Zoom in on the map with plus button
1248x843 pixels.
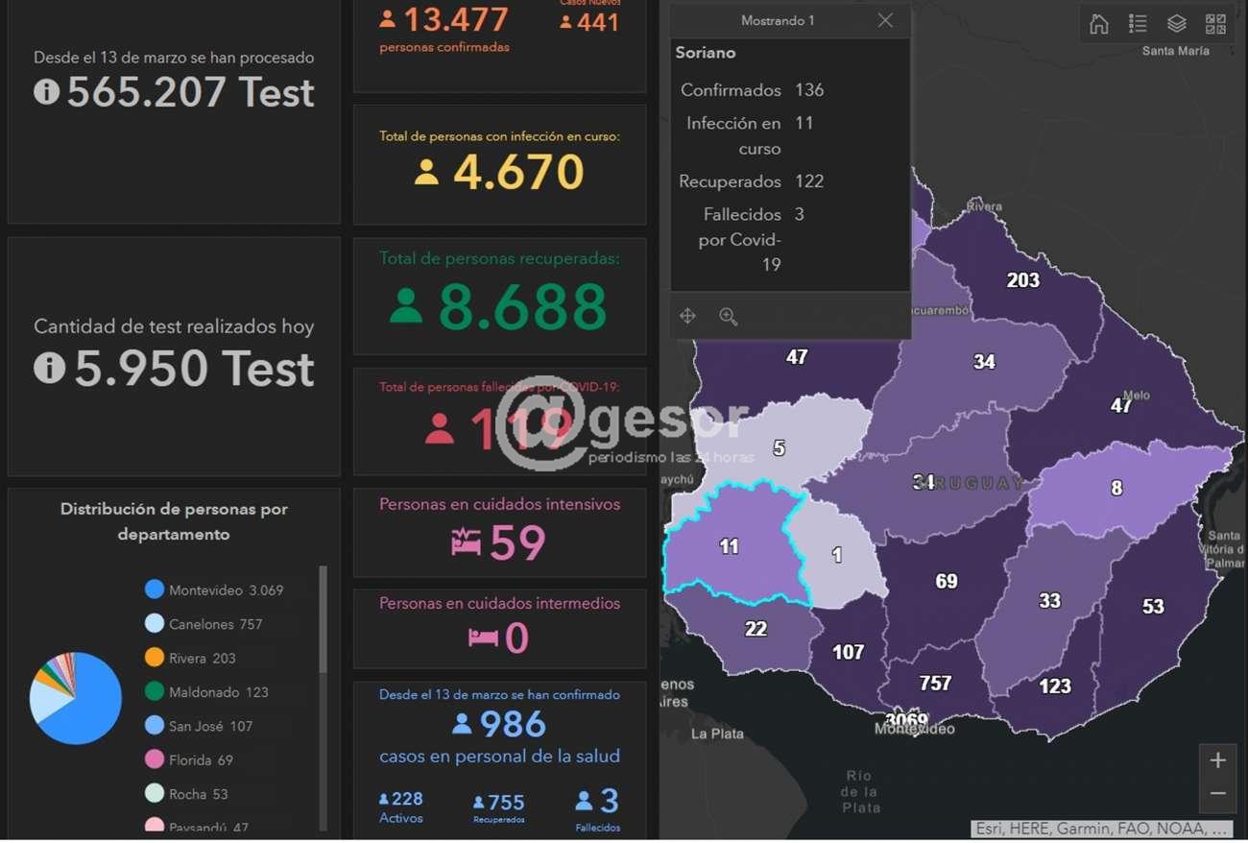pyautogui.click(x=1217, y=760)
